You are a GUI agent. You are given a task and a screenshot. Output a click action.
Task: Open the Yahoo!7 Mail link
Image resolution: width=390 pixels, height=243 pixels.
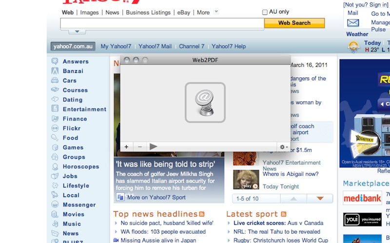pyautogui.click(x=155, y=46)
